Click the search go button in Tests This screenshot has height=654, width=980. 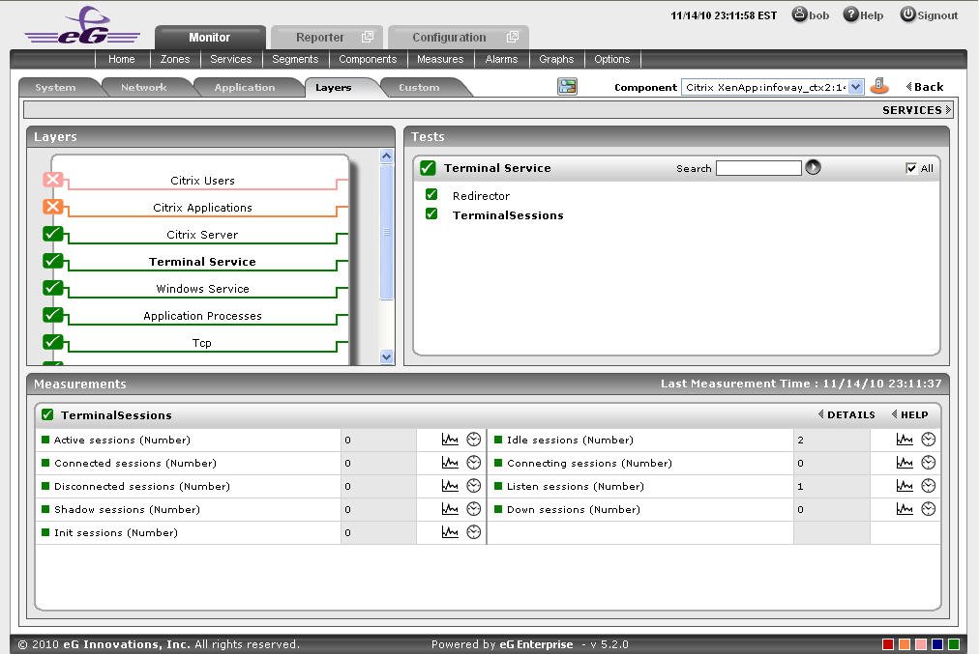(814, 167)
